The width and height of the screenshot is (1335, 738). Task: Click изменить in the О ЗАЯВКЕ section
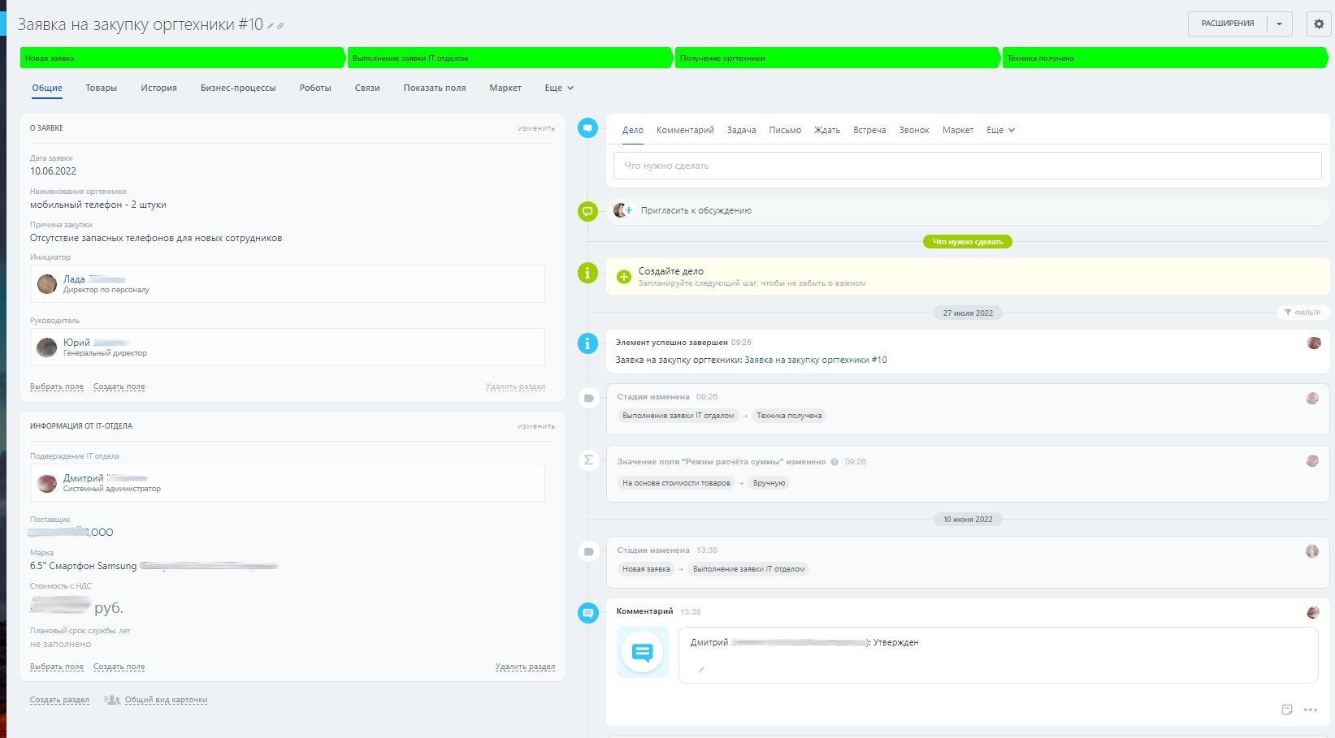click(x=536, y=128)
